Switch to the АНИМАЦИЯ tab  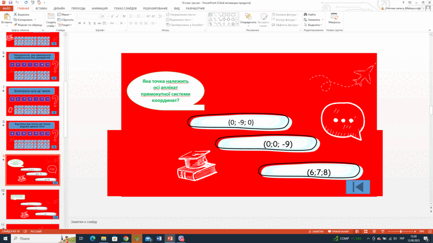click(99, 9)
